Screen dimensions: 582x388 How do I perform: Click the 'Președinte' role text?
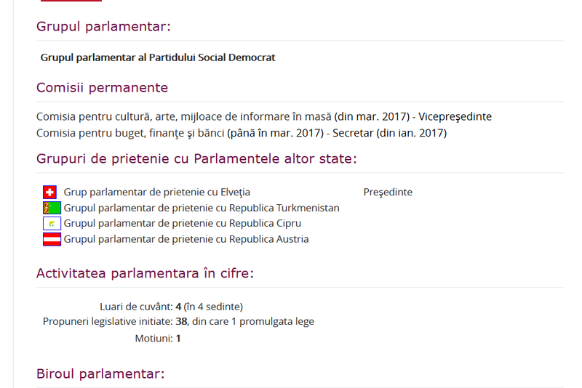coord(388,193)
